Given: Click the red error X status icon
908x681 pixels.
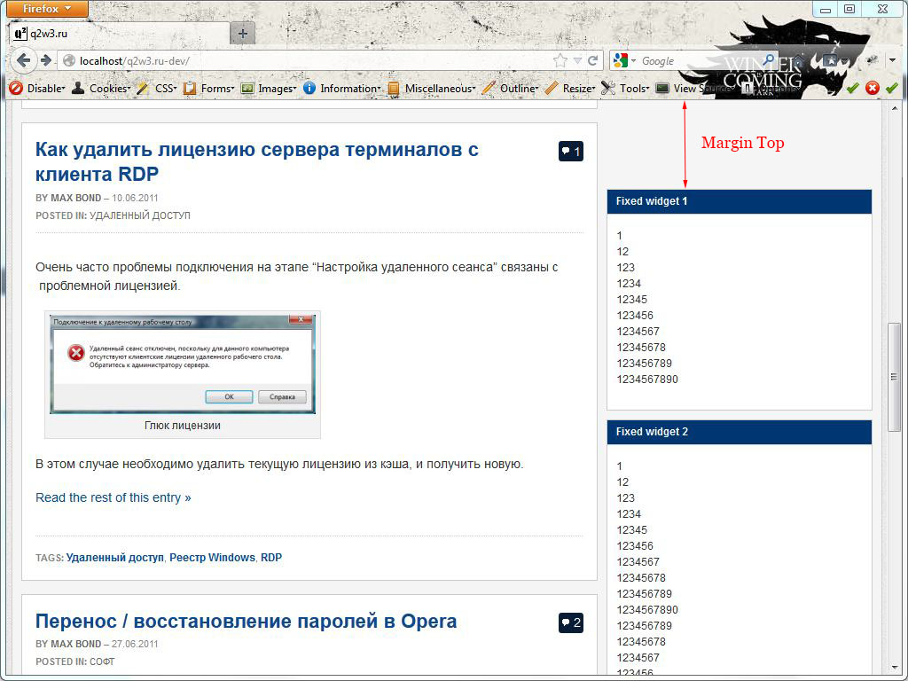Looking at the screenshot, I should pyautogui.click(x=873, y=88).
